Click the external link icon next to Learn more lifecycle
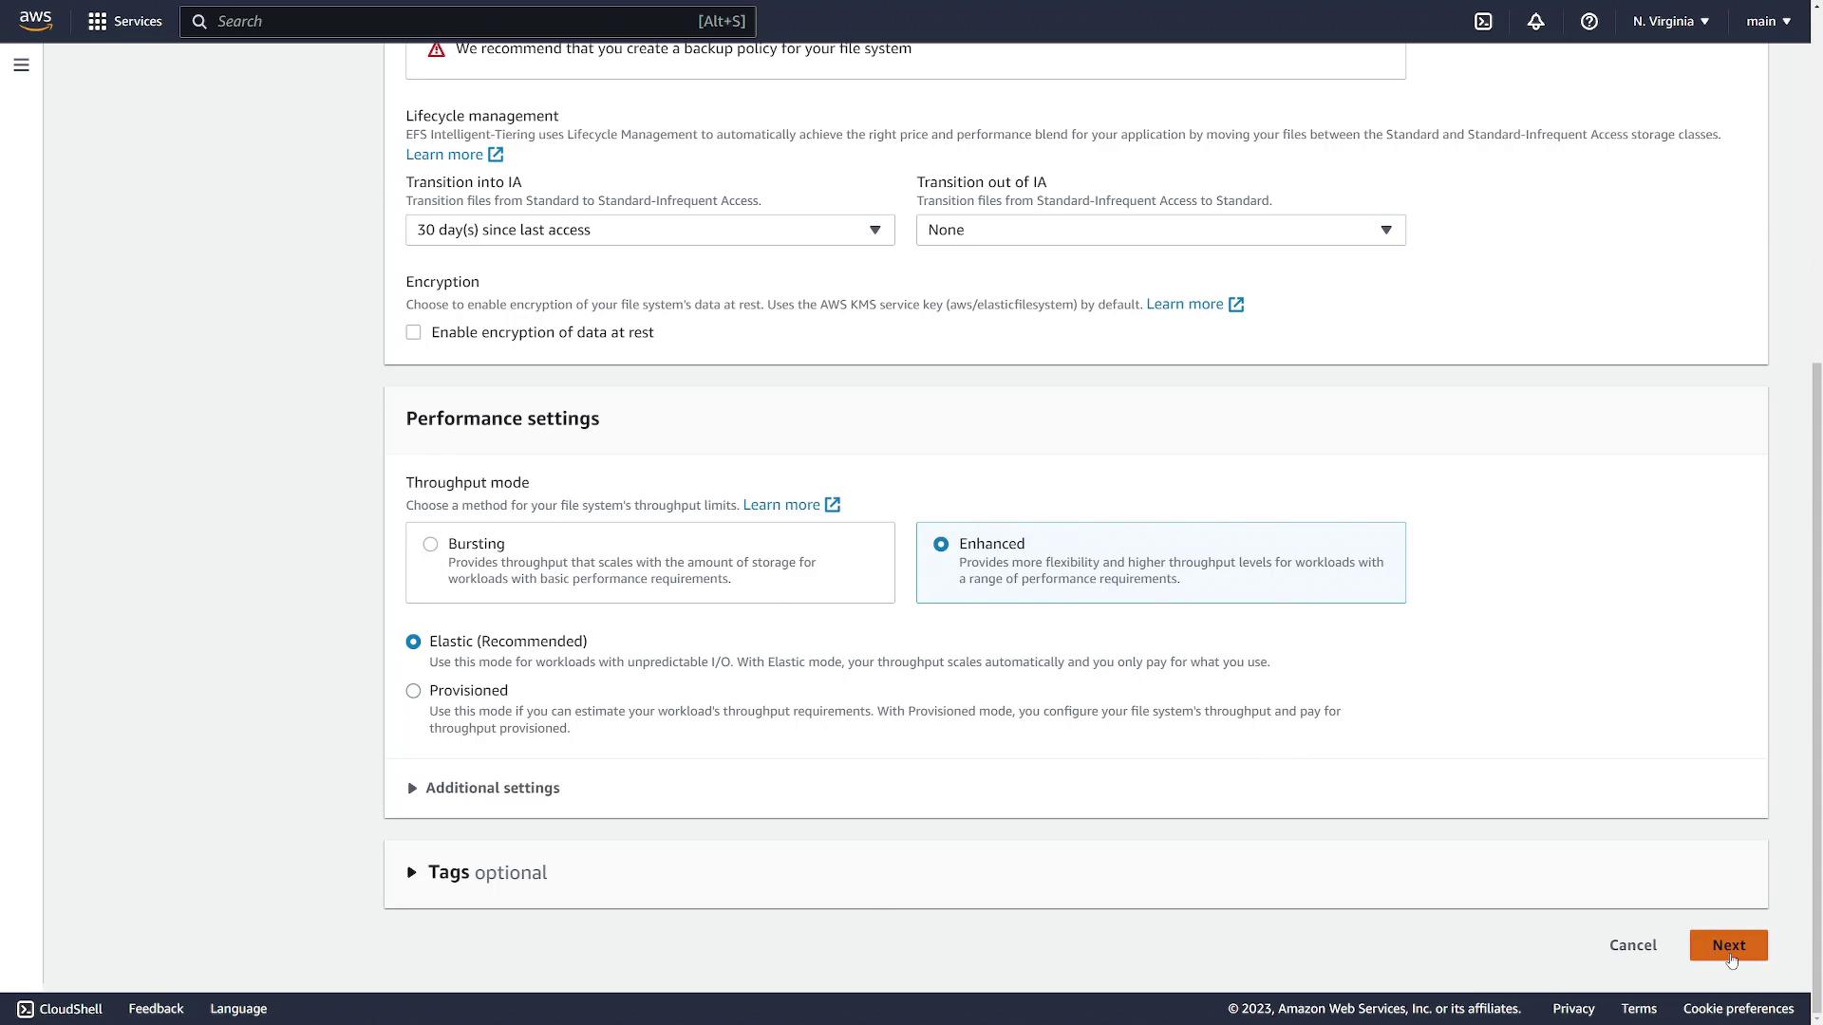 pos(496,156)
